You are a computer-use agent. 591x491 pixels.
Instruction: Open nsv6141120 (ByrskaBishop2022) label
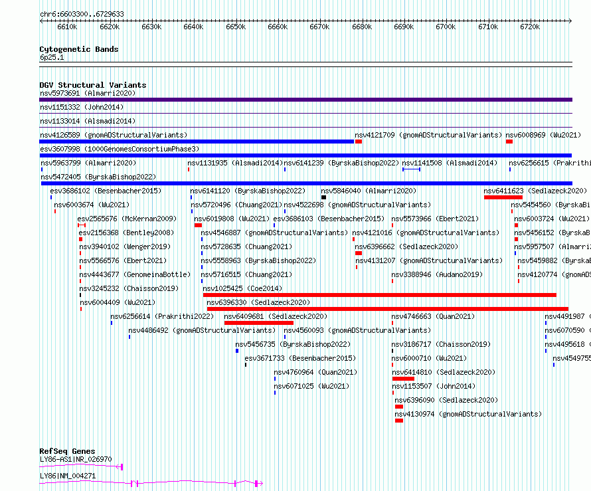pos(248,191)
